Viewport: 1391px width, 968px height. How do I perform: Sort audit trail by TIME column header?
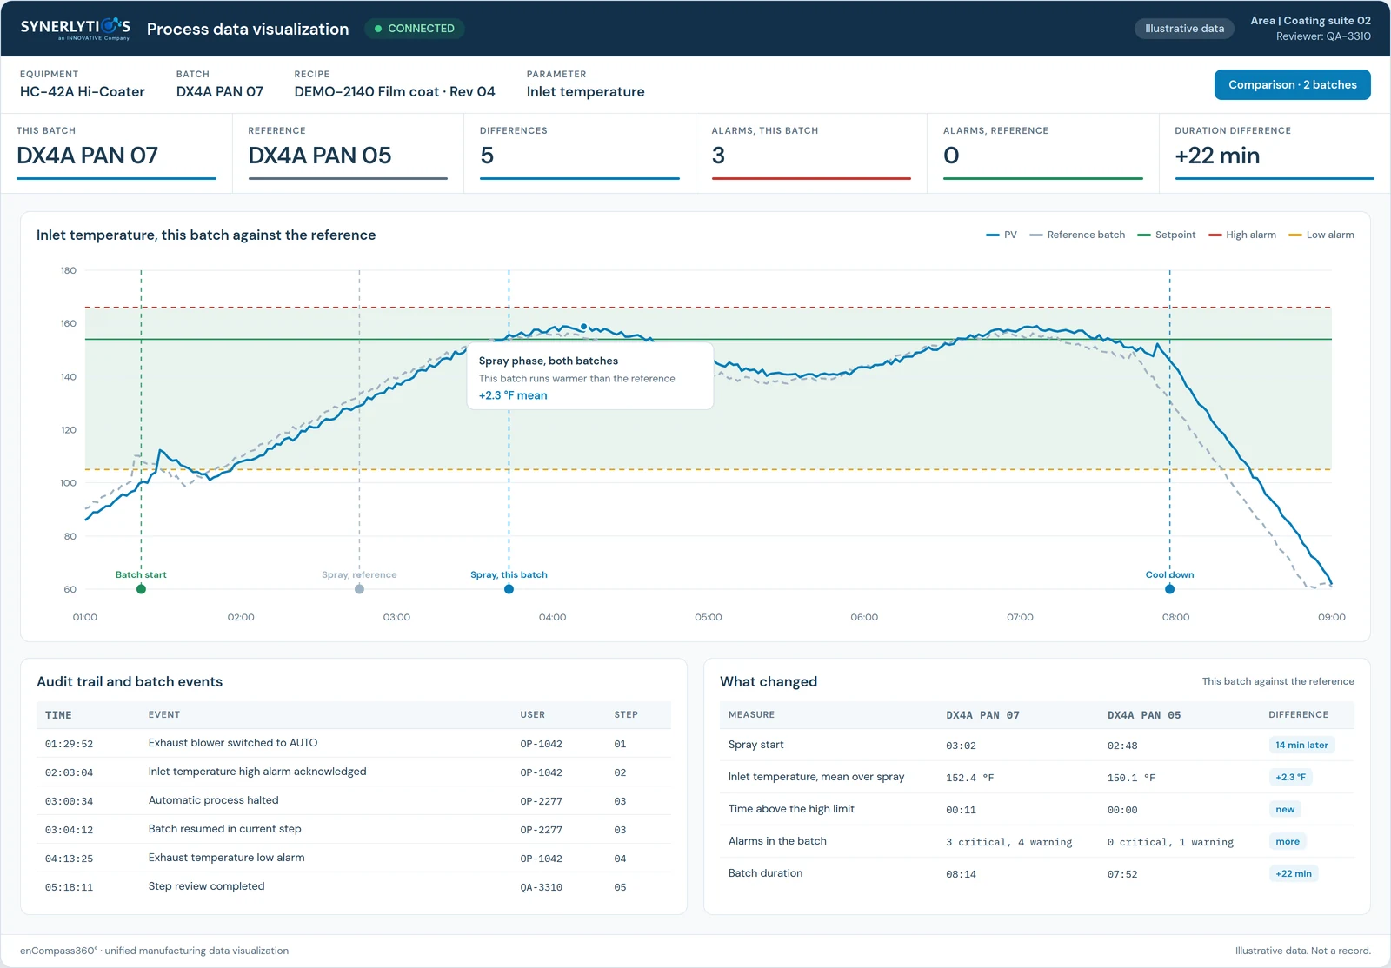58,715
